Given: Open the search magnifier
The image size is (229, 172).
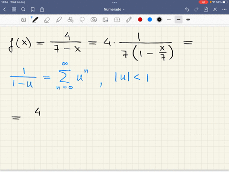Looking at the screenshot, I should 23,10.
